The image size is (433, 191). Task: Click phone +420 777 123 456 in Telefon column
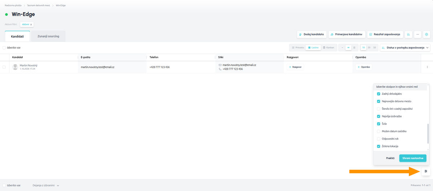159,67
